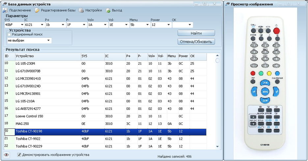Viewport: 308px width, 161px height.
Task: Click the Подключение connection icon
Action: [x=5, y=11]
